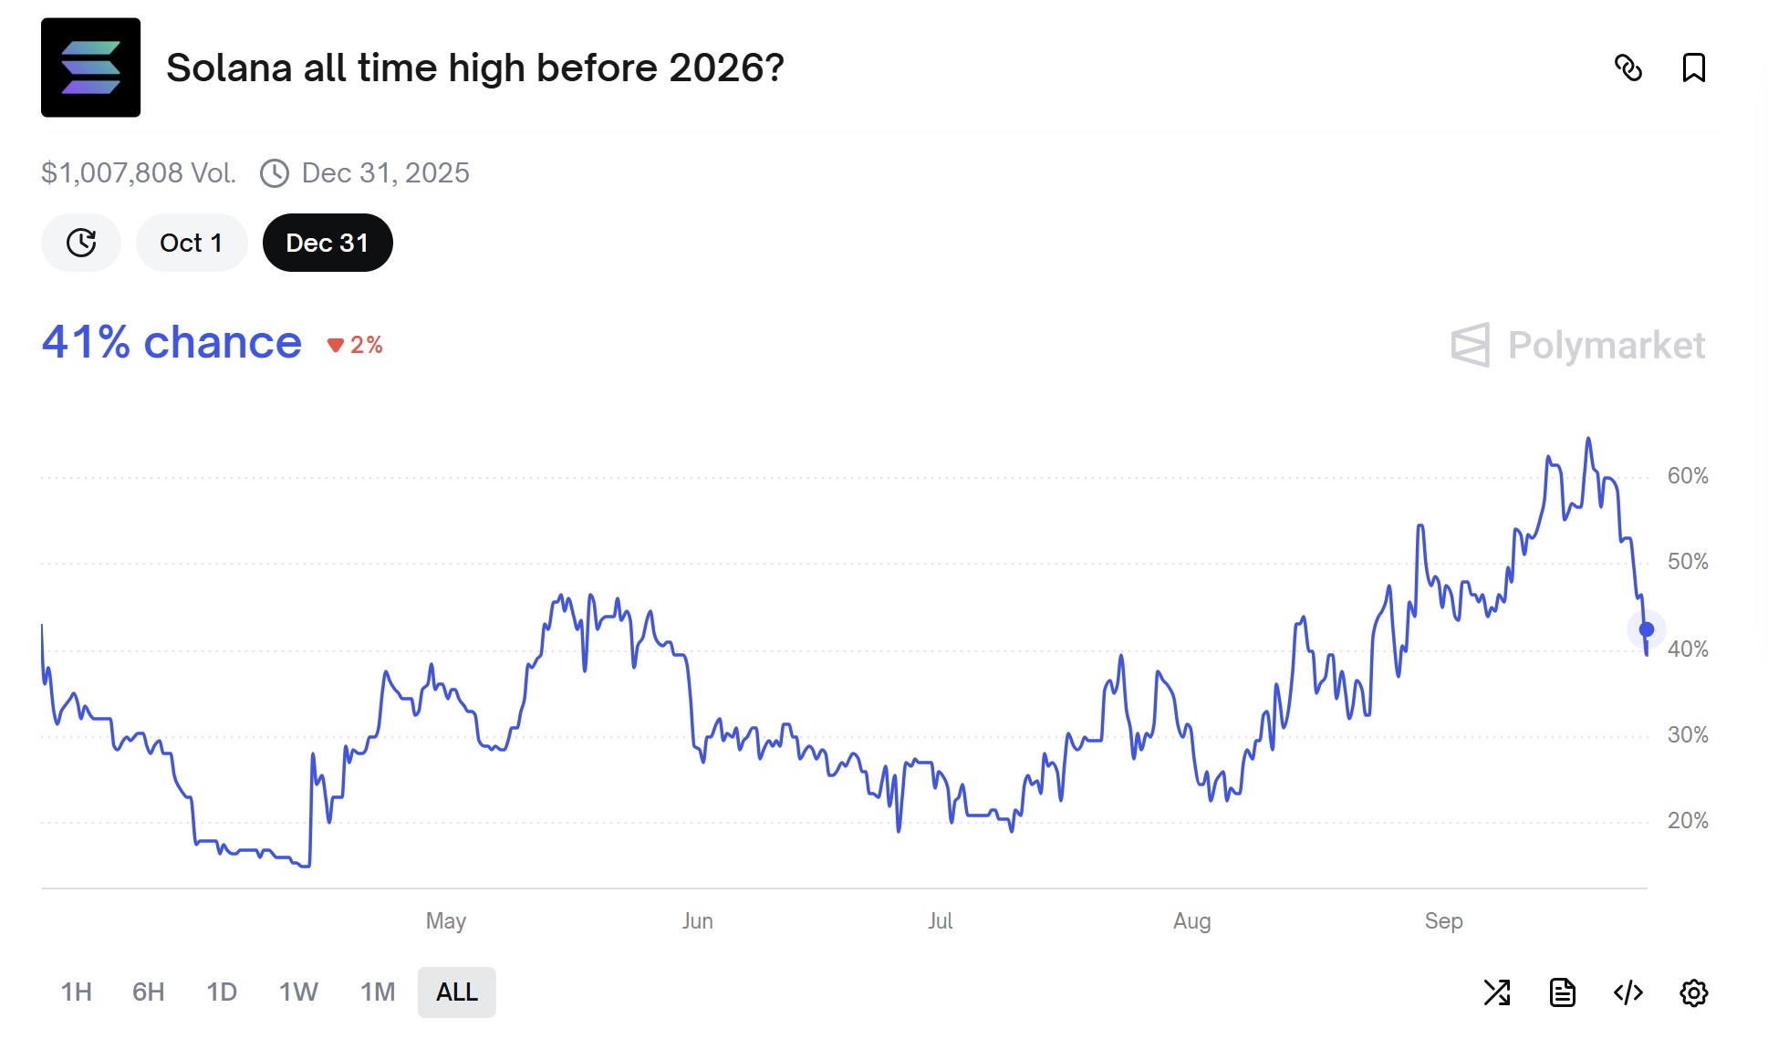Select the 1D timeframe tab

222,992
